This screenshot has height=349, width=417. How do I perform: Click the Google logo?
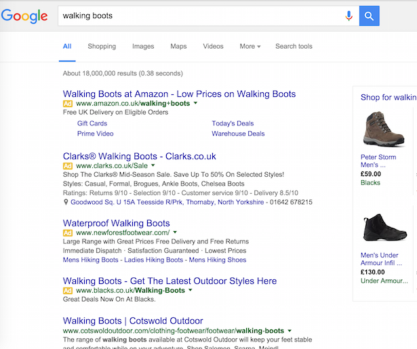(x=24, y=16)
